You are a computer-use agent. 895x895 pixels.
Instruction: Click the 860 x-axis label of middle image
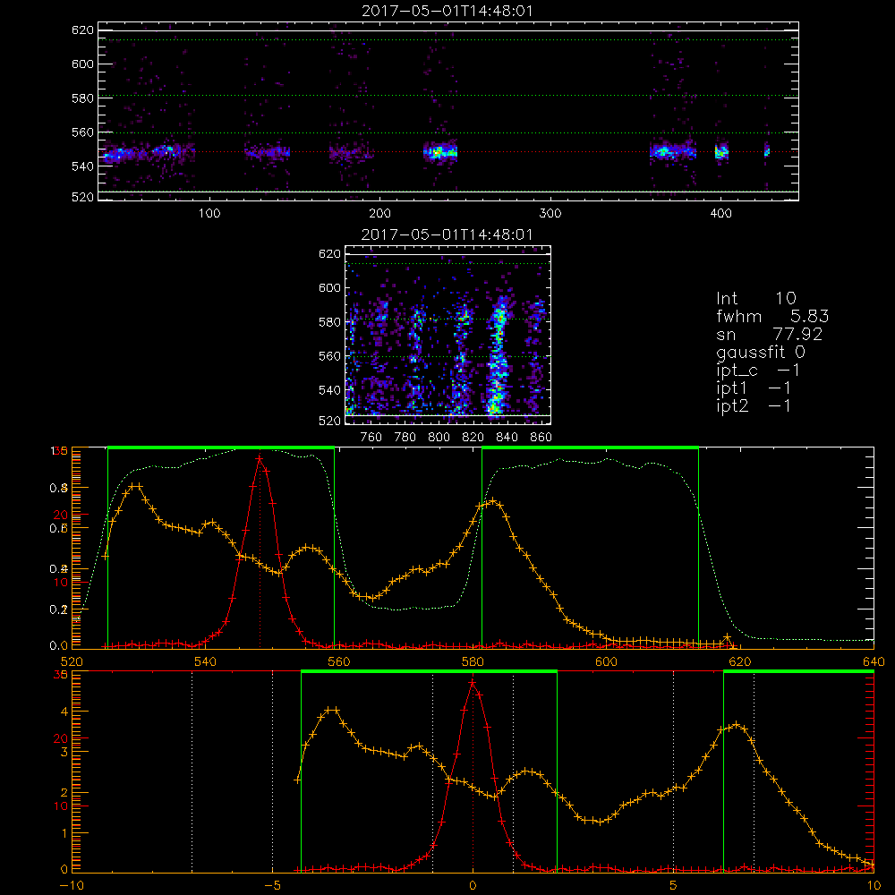pos(541,438)
